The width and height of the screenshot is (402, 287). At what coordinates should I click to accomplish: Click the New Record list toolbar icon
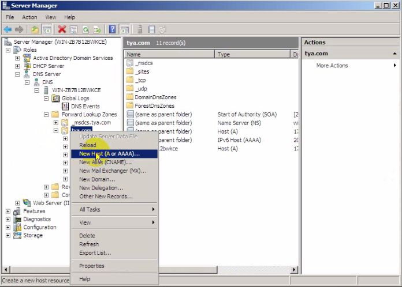point(151,29)
